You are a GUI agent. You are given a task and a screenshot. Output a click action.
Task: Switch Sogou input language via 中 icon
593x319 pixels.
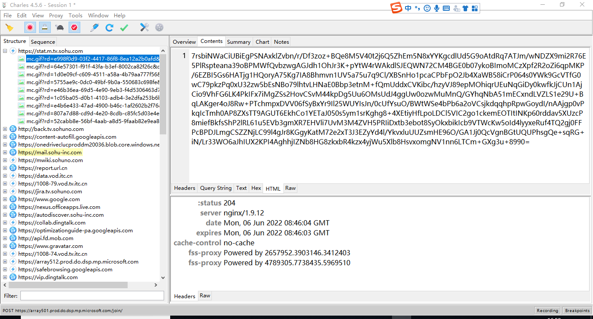pyautogui.click(x=408, y=8)
